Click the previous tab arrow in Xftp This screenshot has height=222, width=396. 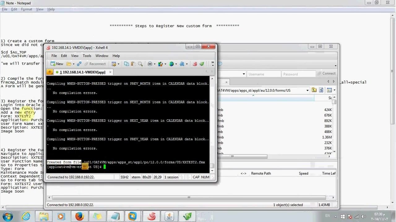[328, 82]
